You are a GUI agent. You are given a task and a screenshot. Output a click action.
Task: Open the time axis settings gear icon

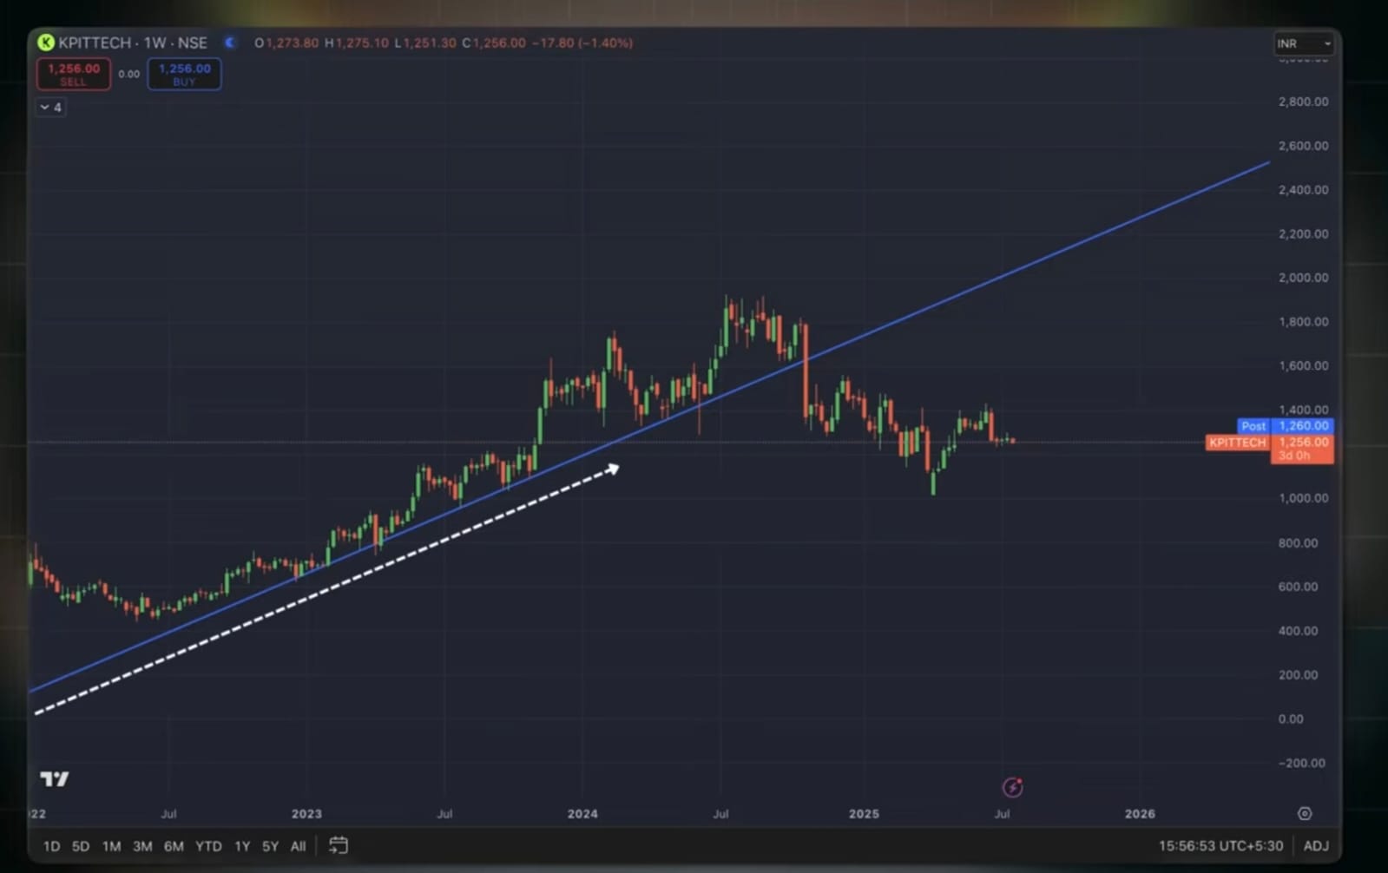click(x=1305, y=813)
